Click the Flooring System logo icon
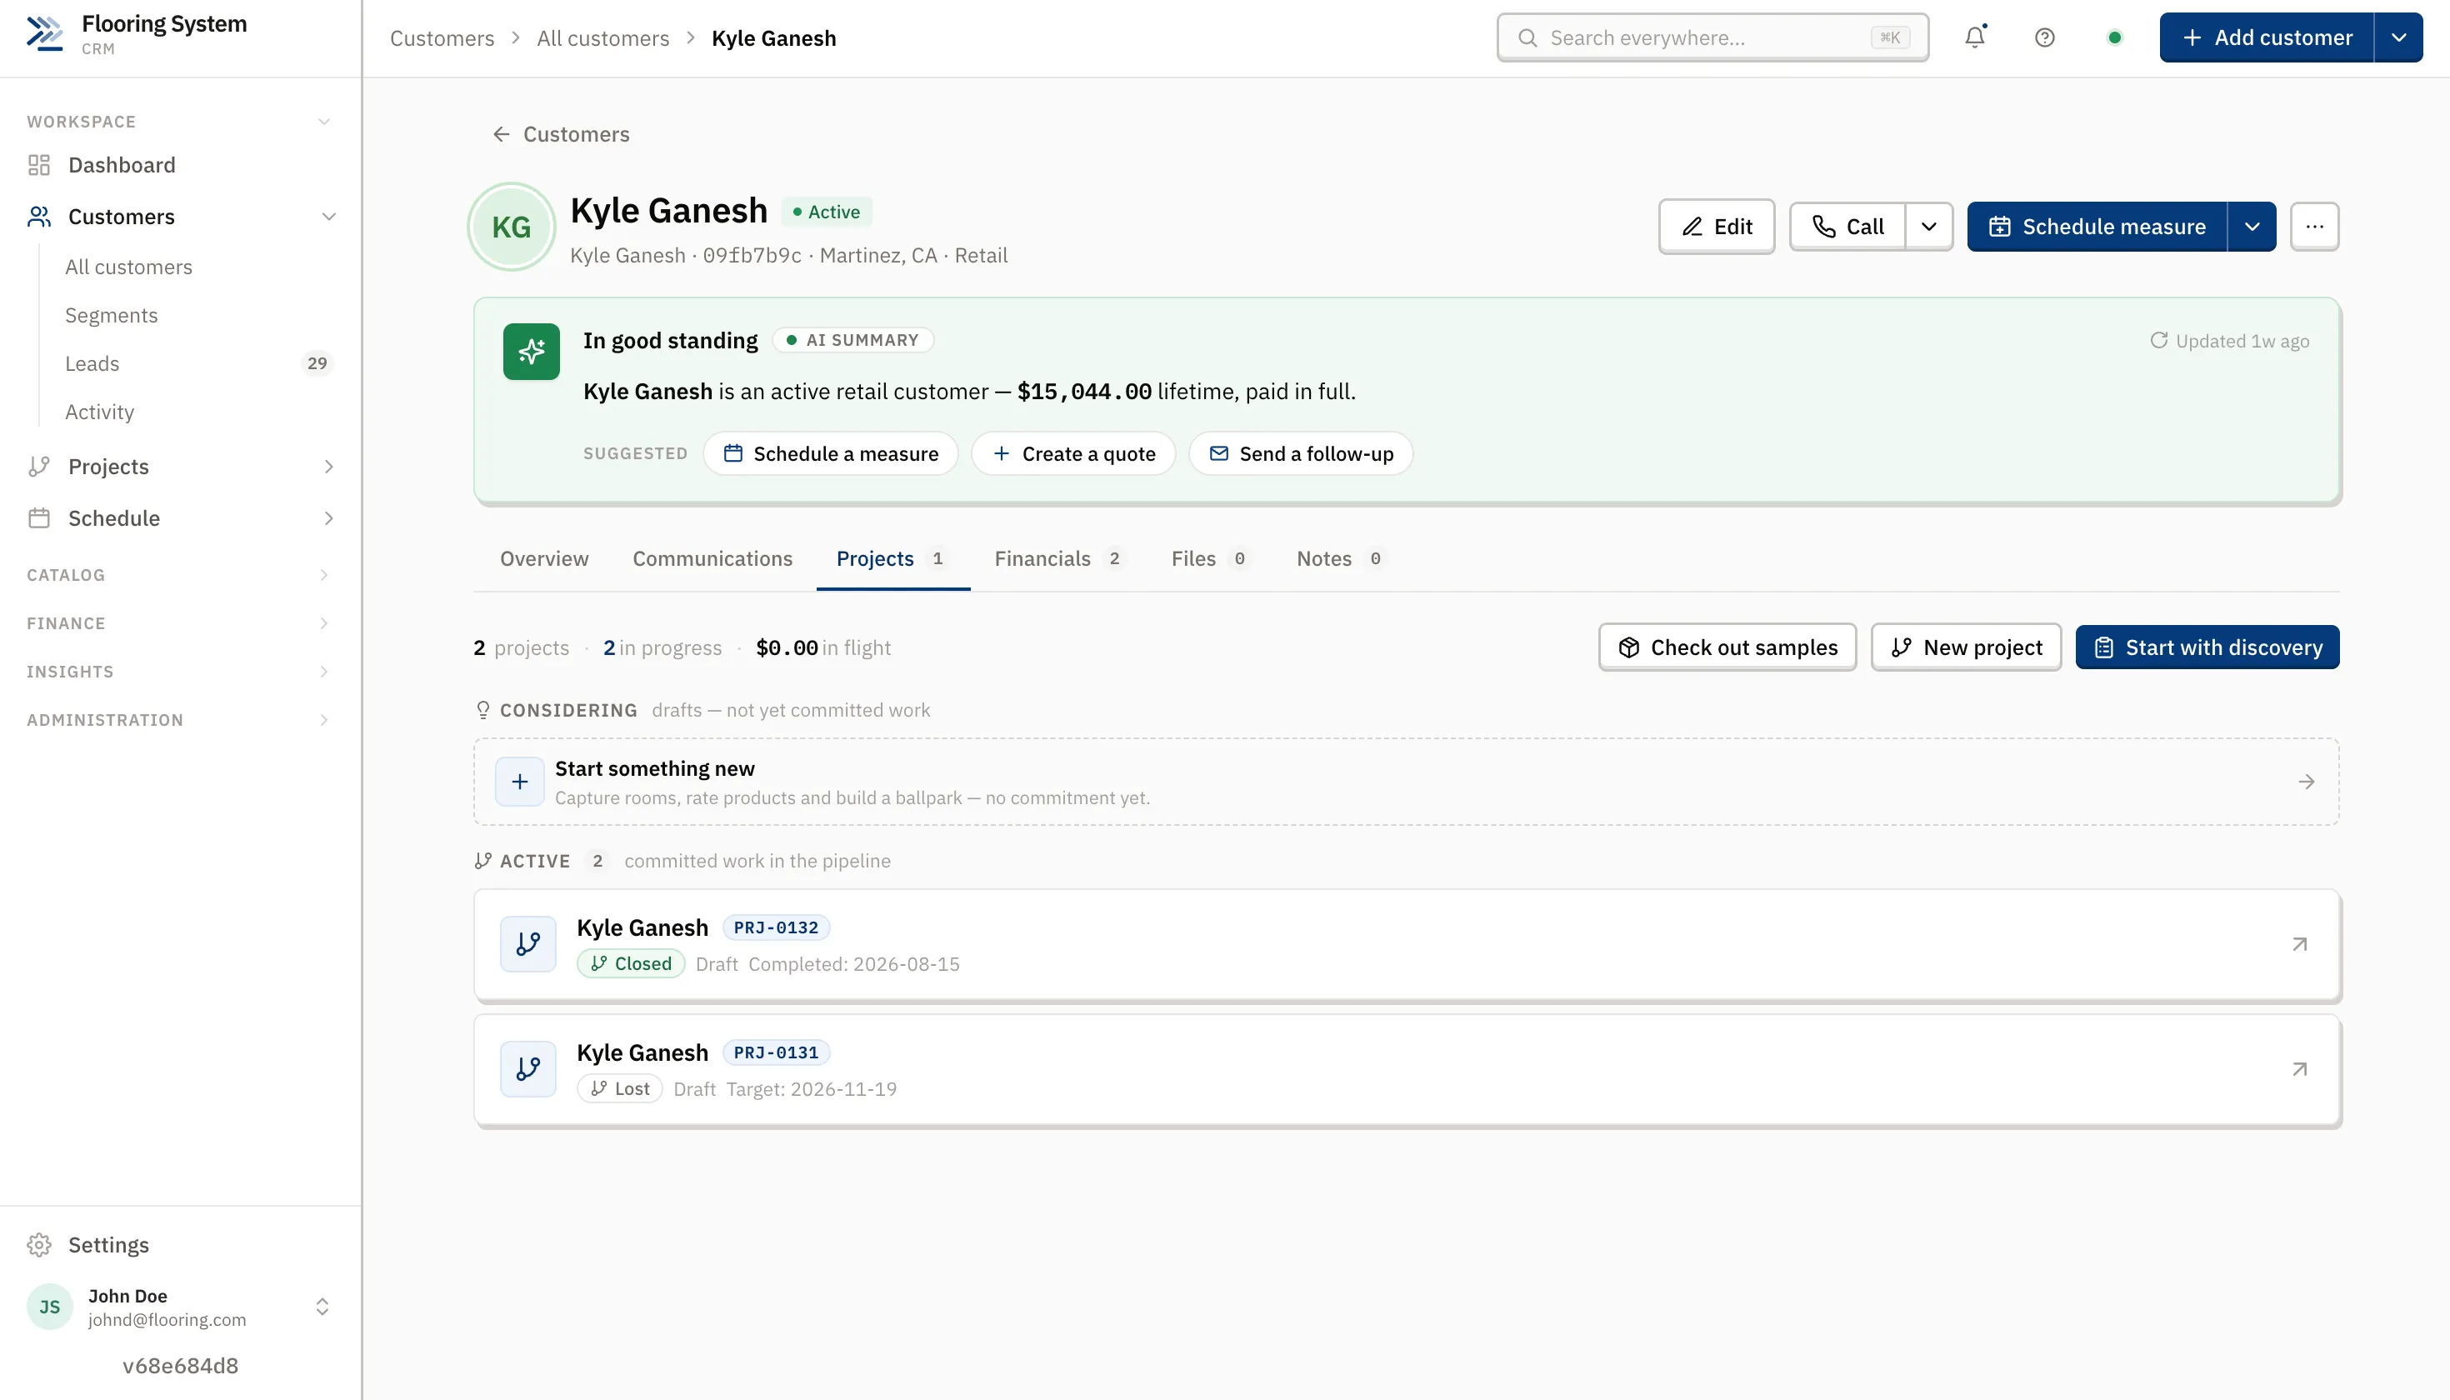The height and width of the screenshot is (1400, 2450). click(44, 35)
